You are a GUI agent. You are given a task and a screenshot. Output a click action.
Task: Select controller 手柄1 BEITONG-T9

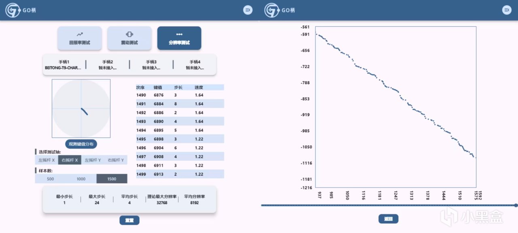click(x=64, y=65)
